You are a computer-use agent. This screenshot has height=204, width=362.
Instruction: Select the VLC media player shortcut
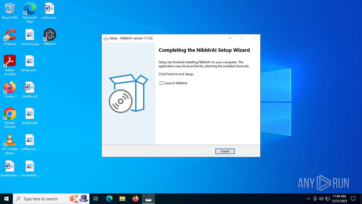click(x=10, y=144)
